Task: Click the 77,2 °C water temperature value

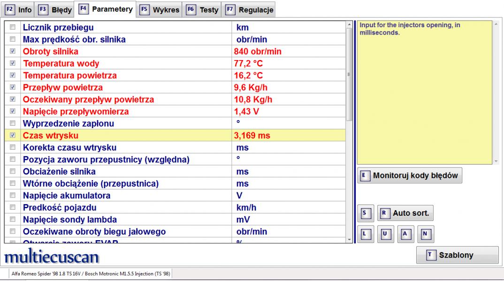Action: tap(248, 63)
